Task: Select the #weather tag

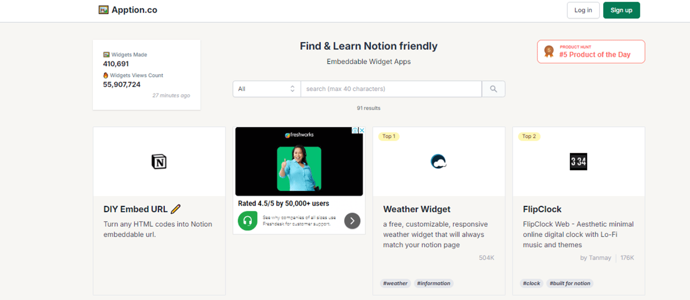Action: coord(395,283)
